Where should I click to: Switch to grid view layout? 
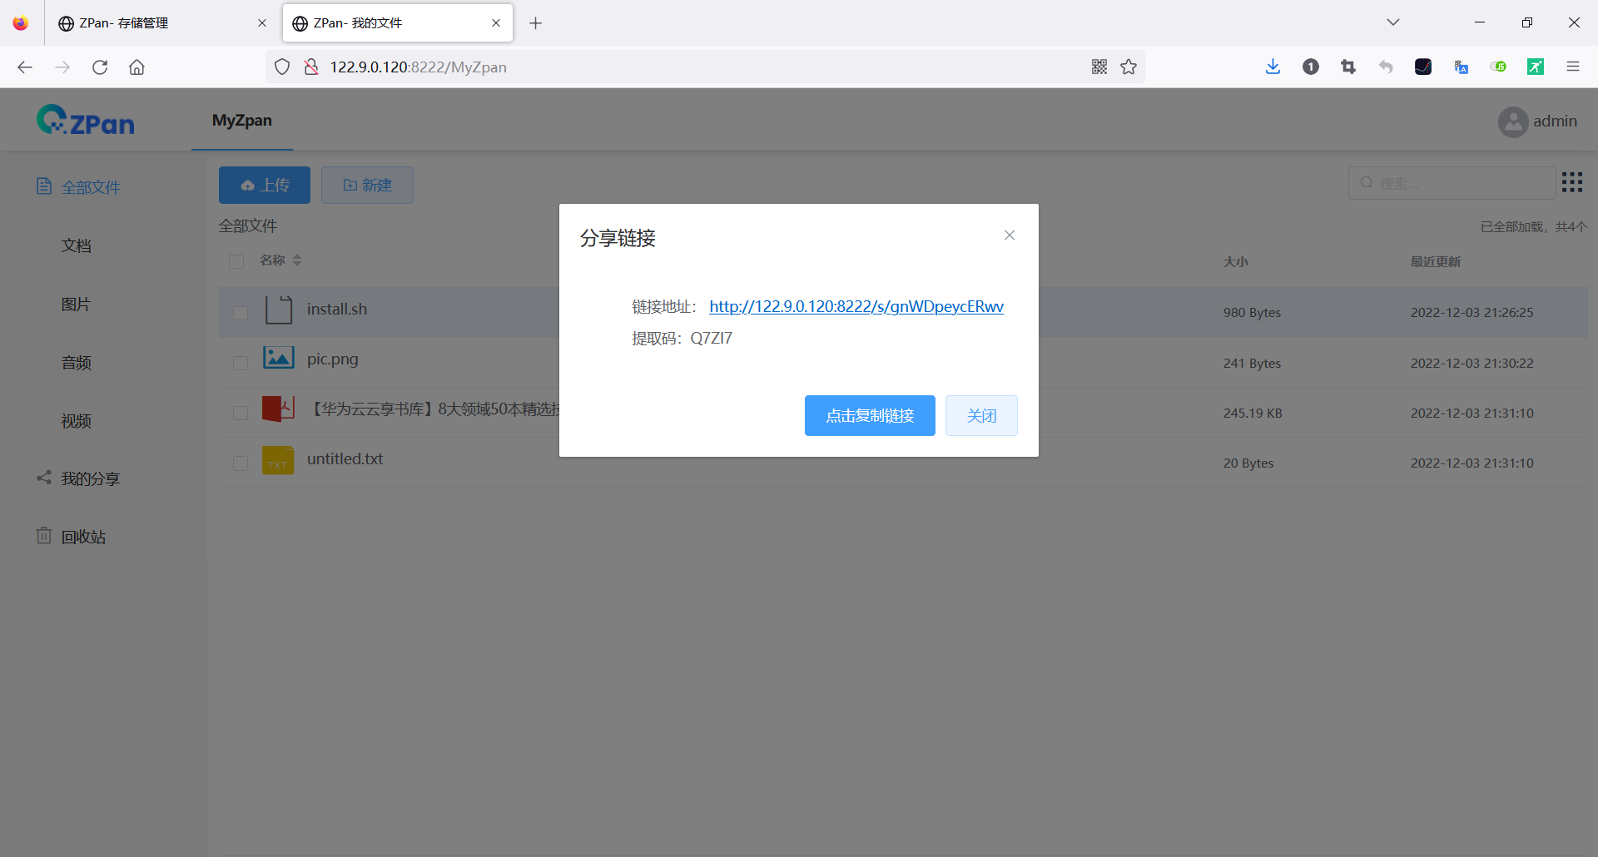click(x=1572, y=182)
